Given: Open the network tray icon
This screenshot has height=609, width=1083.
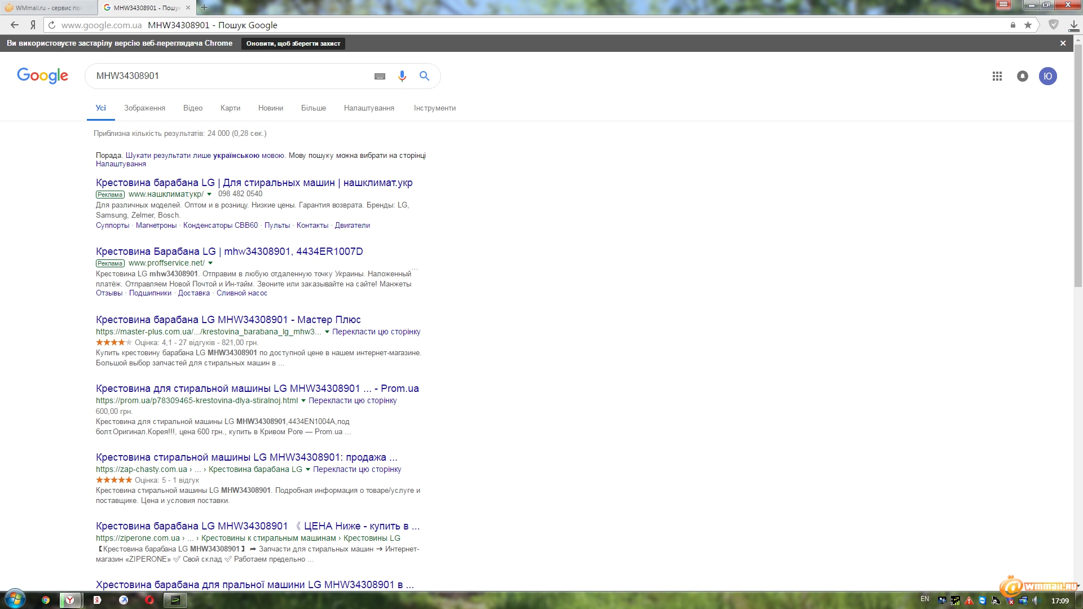Looking at the screenshot, I should click(x=1023, y=601).
